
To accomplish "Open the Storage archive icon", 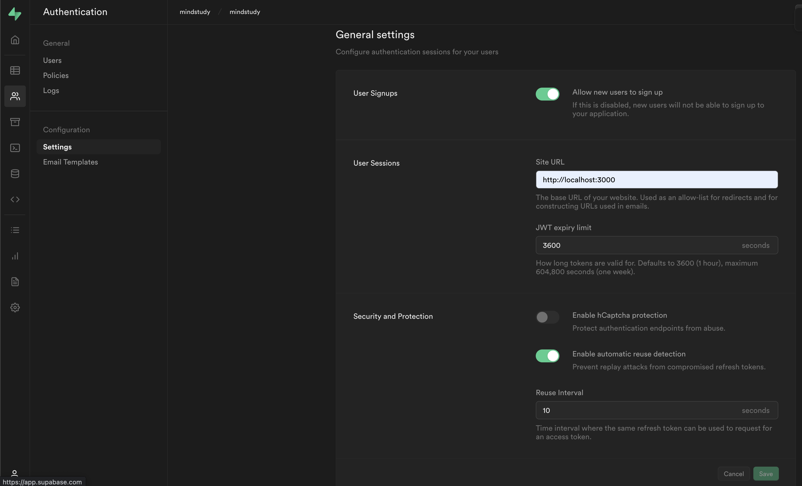I will pyautogui.click(x=15, y=122).
